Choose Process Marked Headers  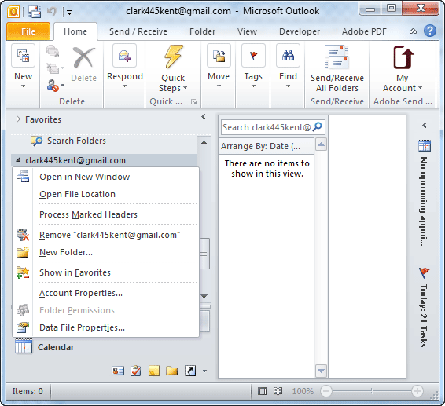tap(105, 214)
